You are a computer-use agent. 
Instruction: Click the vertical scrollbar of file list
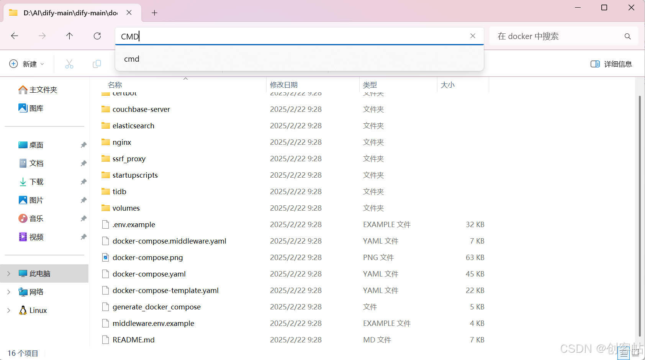(640, 216)
